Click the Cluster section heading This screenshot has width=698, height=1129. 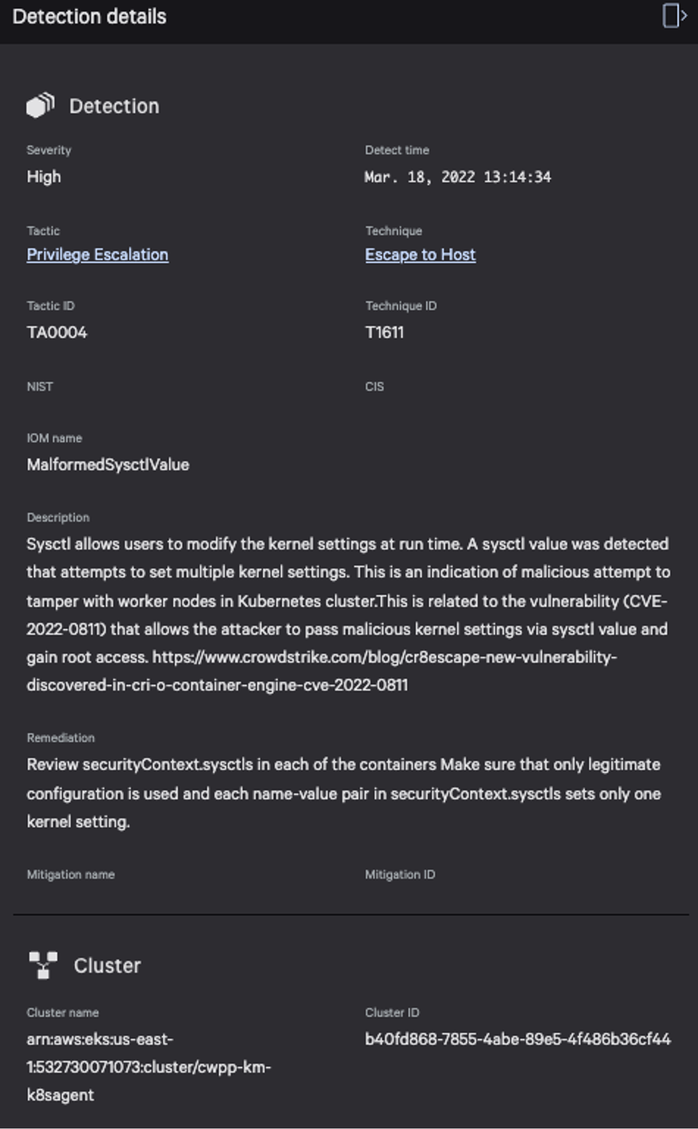tap(107, 965)
